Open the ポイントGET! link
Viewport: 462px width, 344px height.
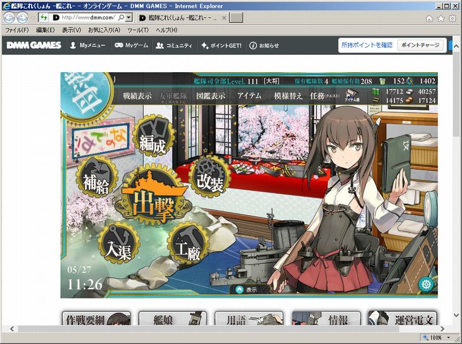click(221, 46)
